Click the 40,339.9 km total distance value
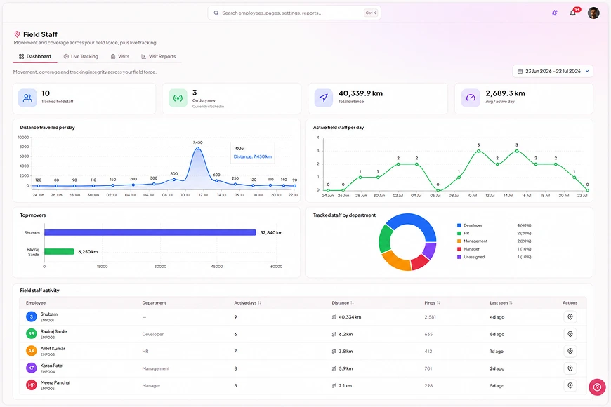This screenshot has width=611, height=407. click(x=360, y=93)
